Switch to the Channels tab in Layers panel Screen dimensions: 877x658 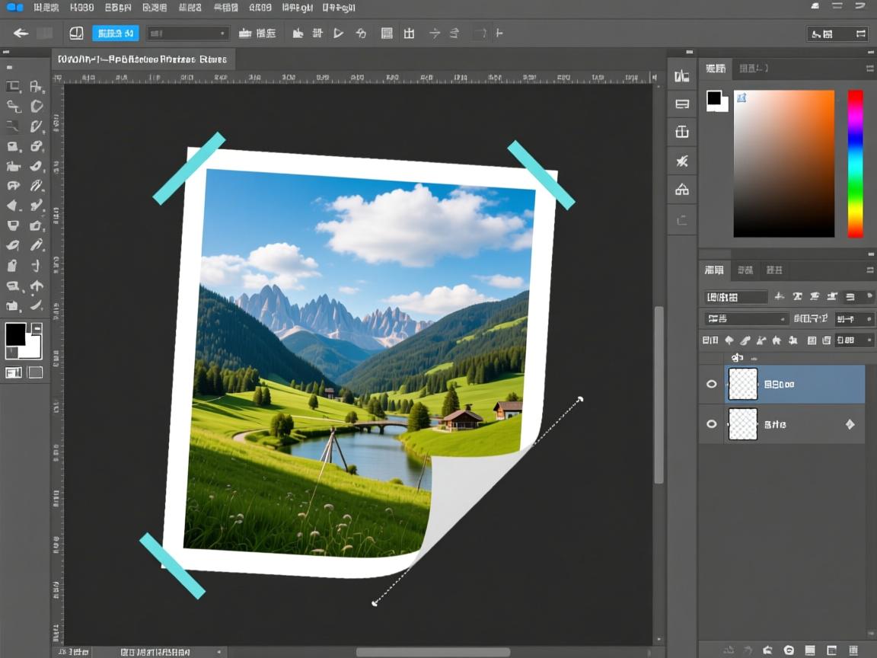point(745,269)
